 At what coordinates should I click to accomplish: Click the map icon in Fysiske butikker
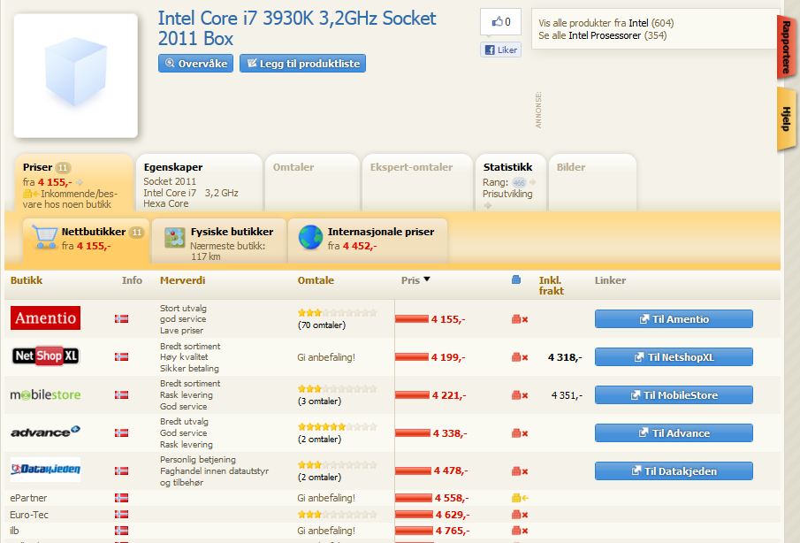coord(174,238)
